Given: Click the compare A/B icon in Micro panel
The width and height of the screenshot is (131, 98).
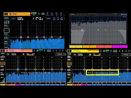Looking at the screenshot, I should (x=115, y=51).
